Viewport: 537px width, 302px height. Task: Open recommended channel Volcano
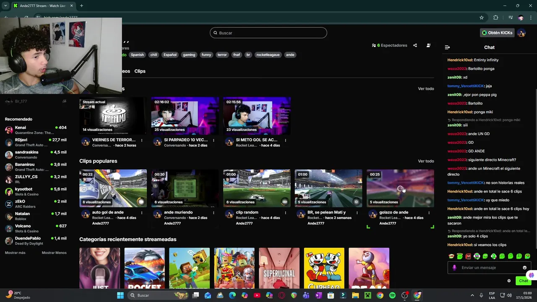[36, 228]
